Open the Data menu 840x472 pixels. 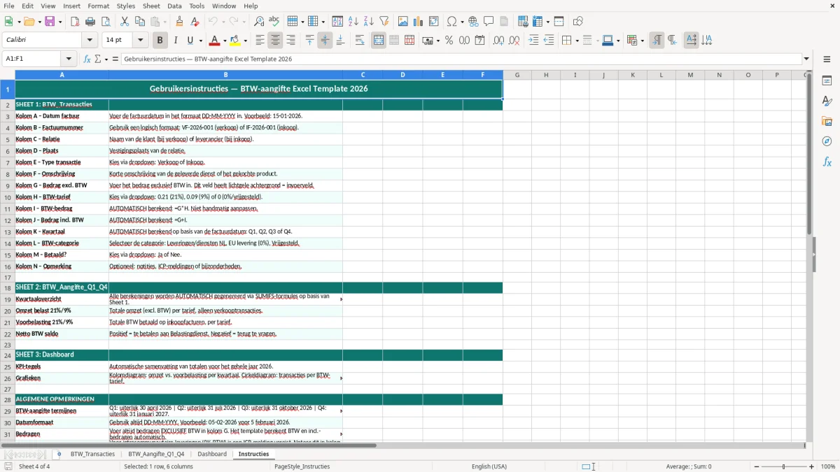coord(174,6)
